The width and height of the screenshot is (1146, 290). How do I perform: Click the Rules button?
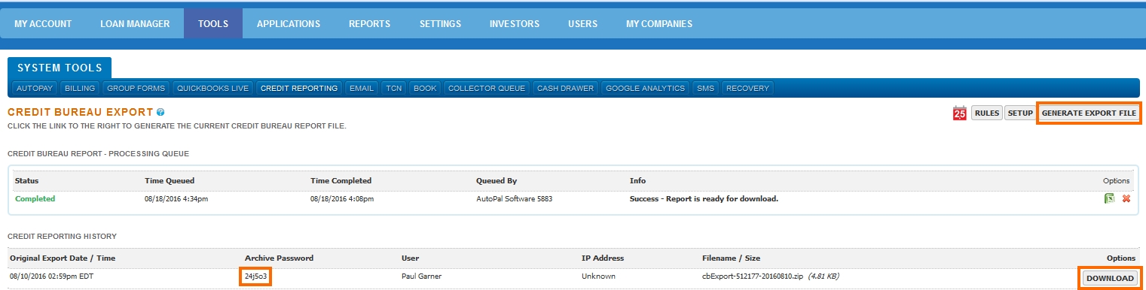[986, 113]
